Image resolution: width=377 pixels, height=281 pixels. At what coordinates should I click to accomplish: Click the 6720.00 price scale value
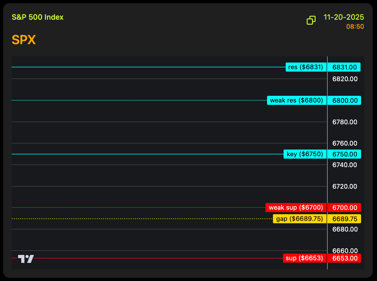(x=345, y=186)
